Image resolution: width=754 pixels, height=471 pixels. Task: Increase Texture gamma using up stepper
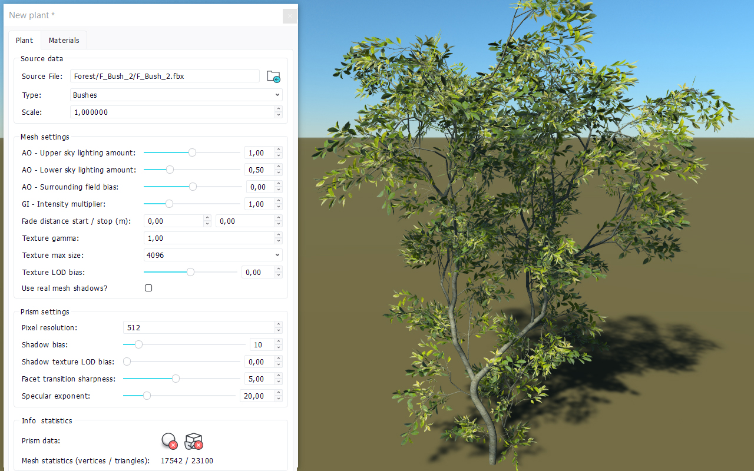pos(279,235)
